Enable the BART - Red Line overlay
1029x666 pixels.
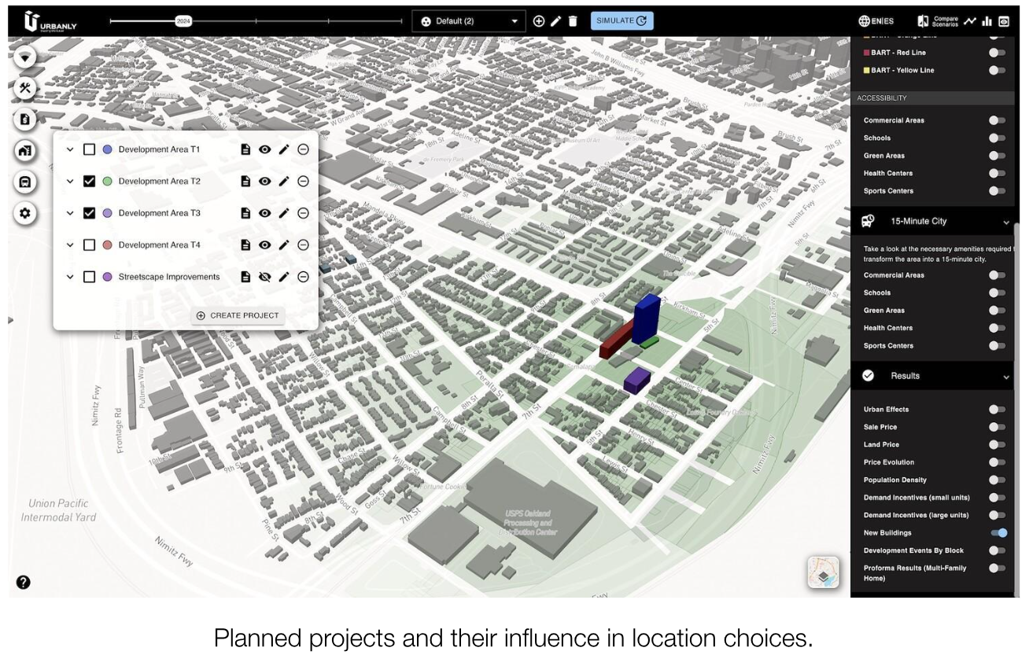[x=998, y=53]
